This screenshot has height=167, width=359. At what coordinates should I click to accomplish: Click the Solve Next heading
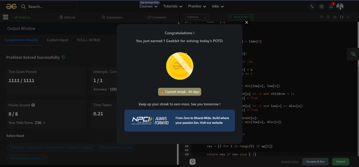tap(15, 136)
